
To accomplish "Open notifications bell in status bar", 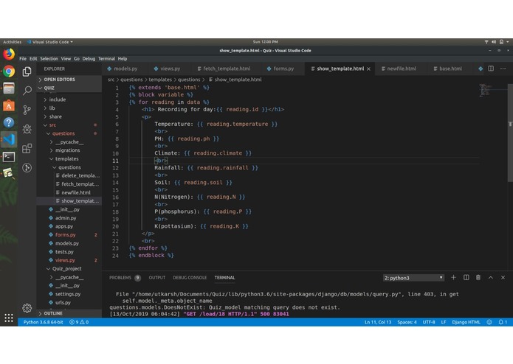I will click(503, 322).
